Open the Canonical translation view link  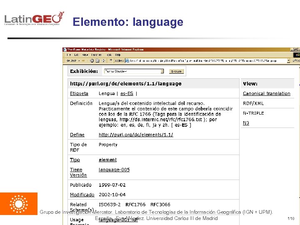click(x=267, y=93)
